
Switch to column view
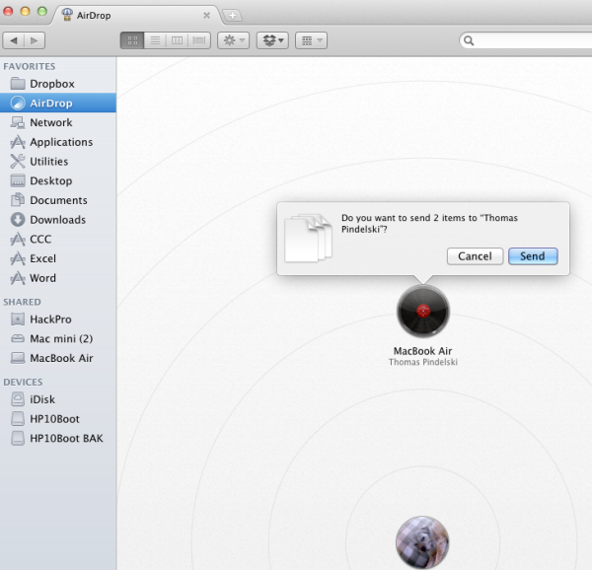(177, 40)
